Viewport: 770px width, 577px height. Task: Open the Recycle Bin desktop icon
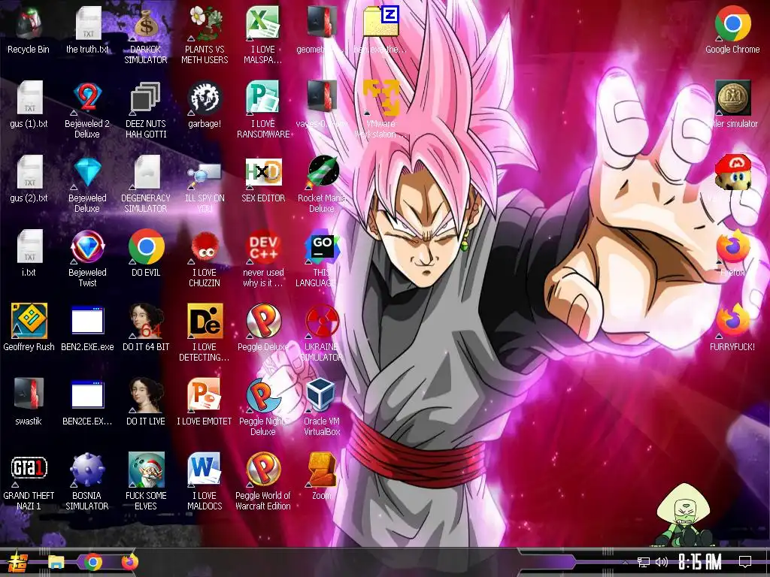29,30
